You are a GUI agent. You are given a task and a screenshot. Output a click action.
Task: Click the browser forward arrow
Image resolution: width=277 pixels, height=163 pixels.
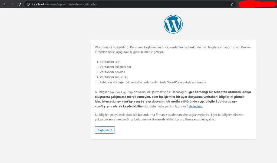(x=12, y=4)
